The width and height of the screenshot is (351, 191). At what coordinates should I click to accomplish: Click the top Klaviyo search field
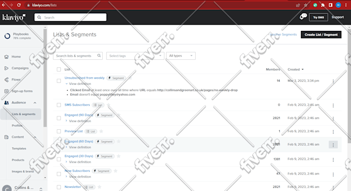70,17
